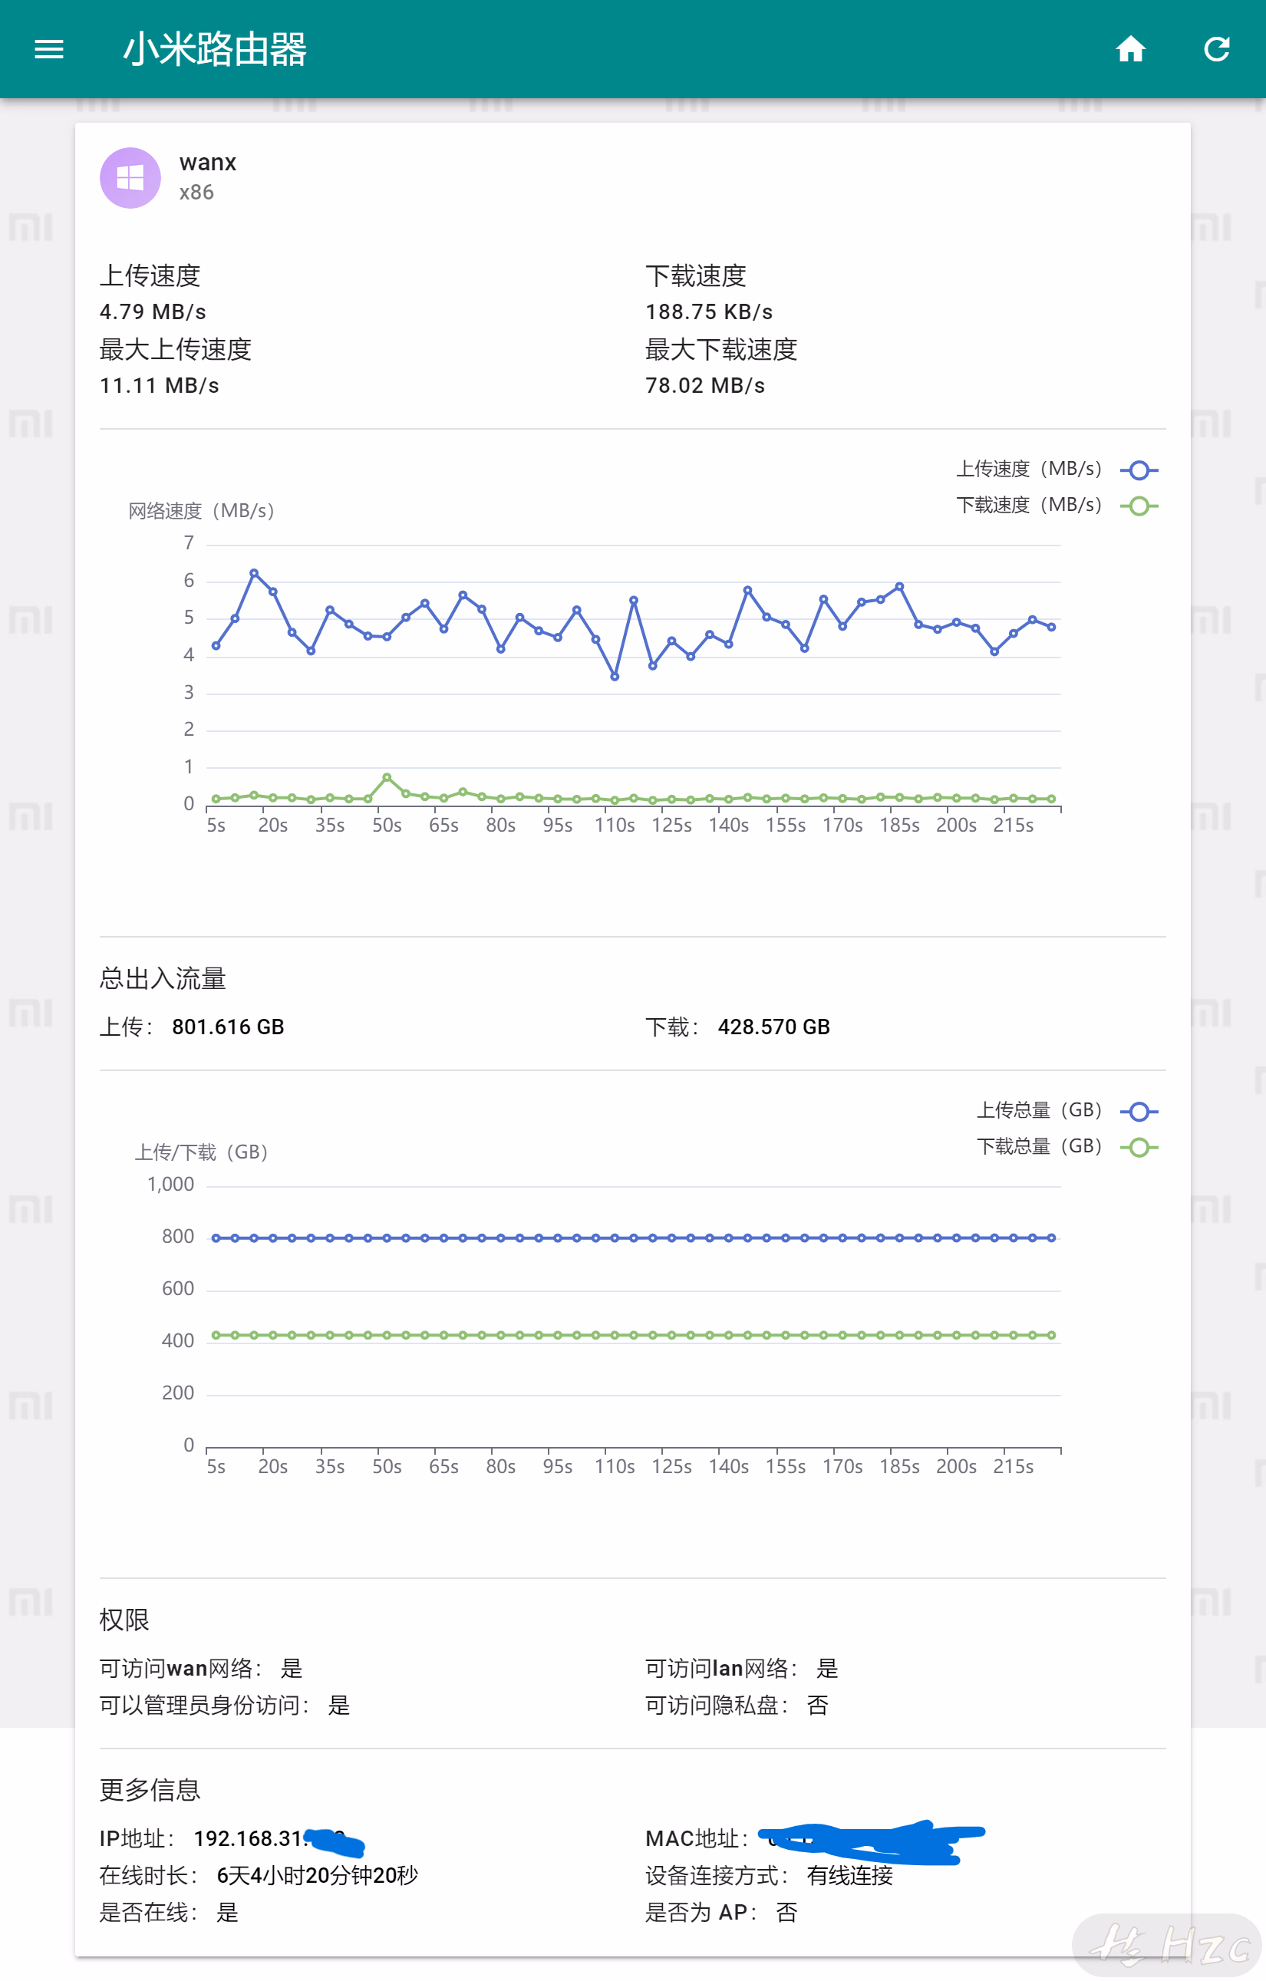The image size is (1266, 1981).
Task: Click the 可以管理员身份访问 permission row
Action: 225,1706
